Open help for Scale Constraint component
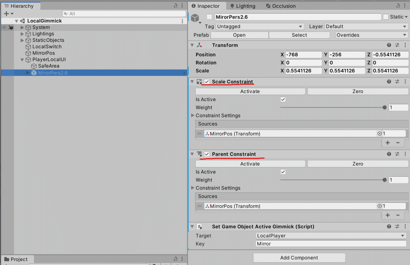The width and height of the screenshot is (410, 265). pos(389,82)
